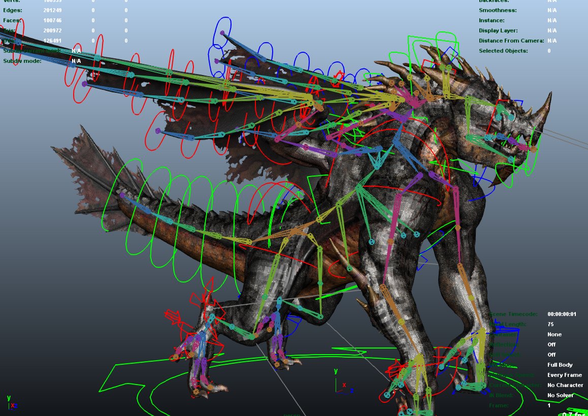Click the "Distance From Camera:" HUD label

[x=511, y=41]
